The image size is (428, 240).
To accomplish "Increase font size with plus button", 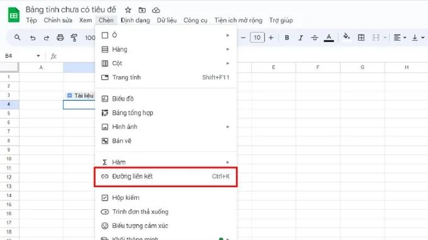I will point(271,38).
